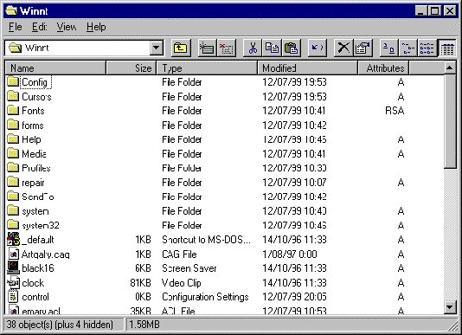Image resolution: width=462 pixels, height=335 pixels.
Task: Click the Disconnect Network Drive icon
Action: pos(227,48)
